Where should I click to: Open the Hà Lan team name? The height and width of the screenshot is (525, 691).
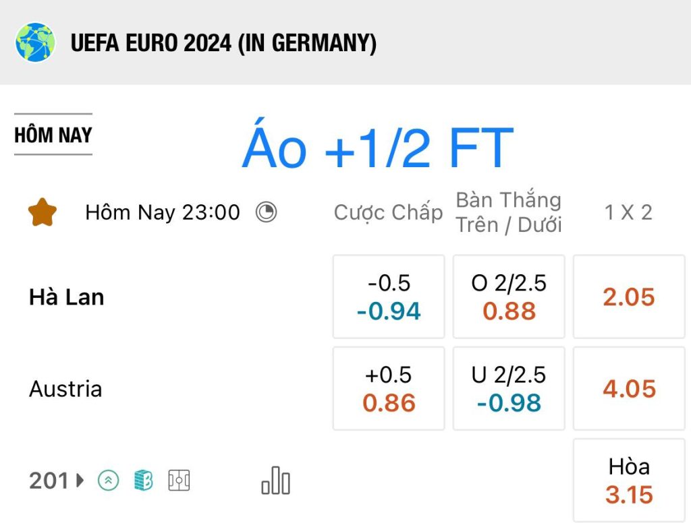tap(67, 297)
